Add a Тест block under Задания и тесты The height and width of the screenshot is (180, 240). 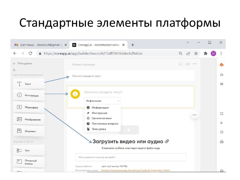pyautogui.click(x=28, y=150)
